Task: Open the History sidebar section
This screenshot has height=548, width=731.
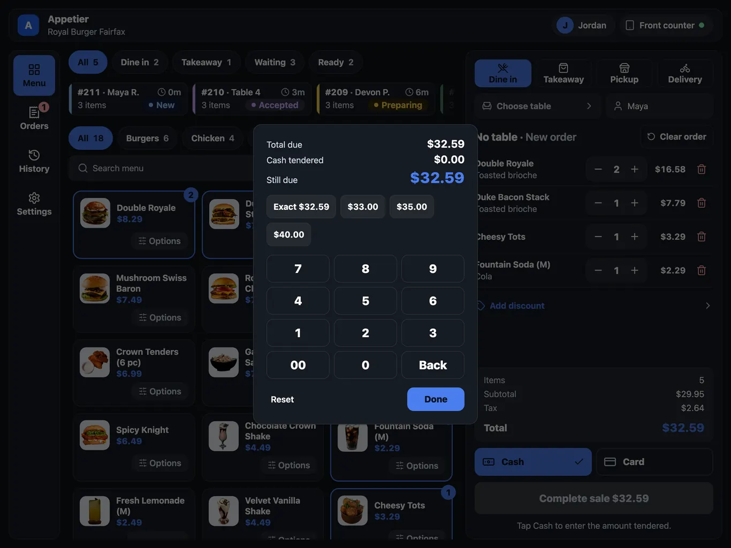Action: 34,161
